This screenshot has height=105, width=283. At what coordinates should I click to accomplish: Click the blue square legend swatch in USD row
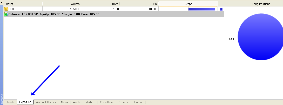tap(221, 9)
